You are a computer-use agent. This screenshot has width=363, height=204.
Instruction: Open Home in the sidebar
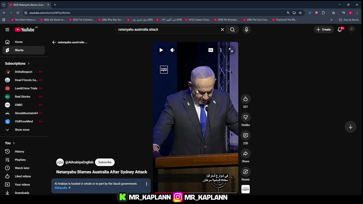click(x=24, y=42)
